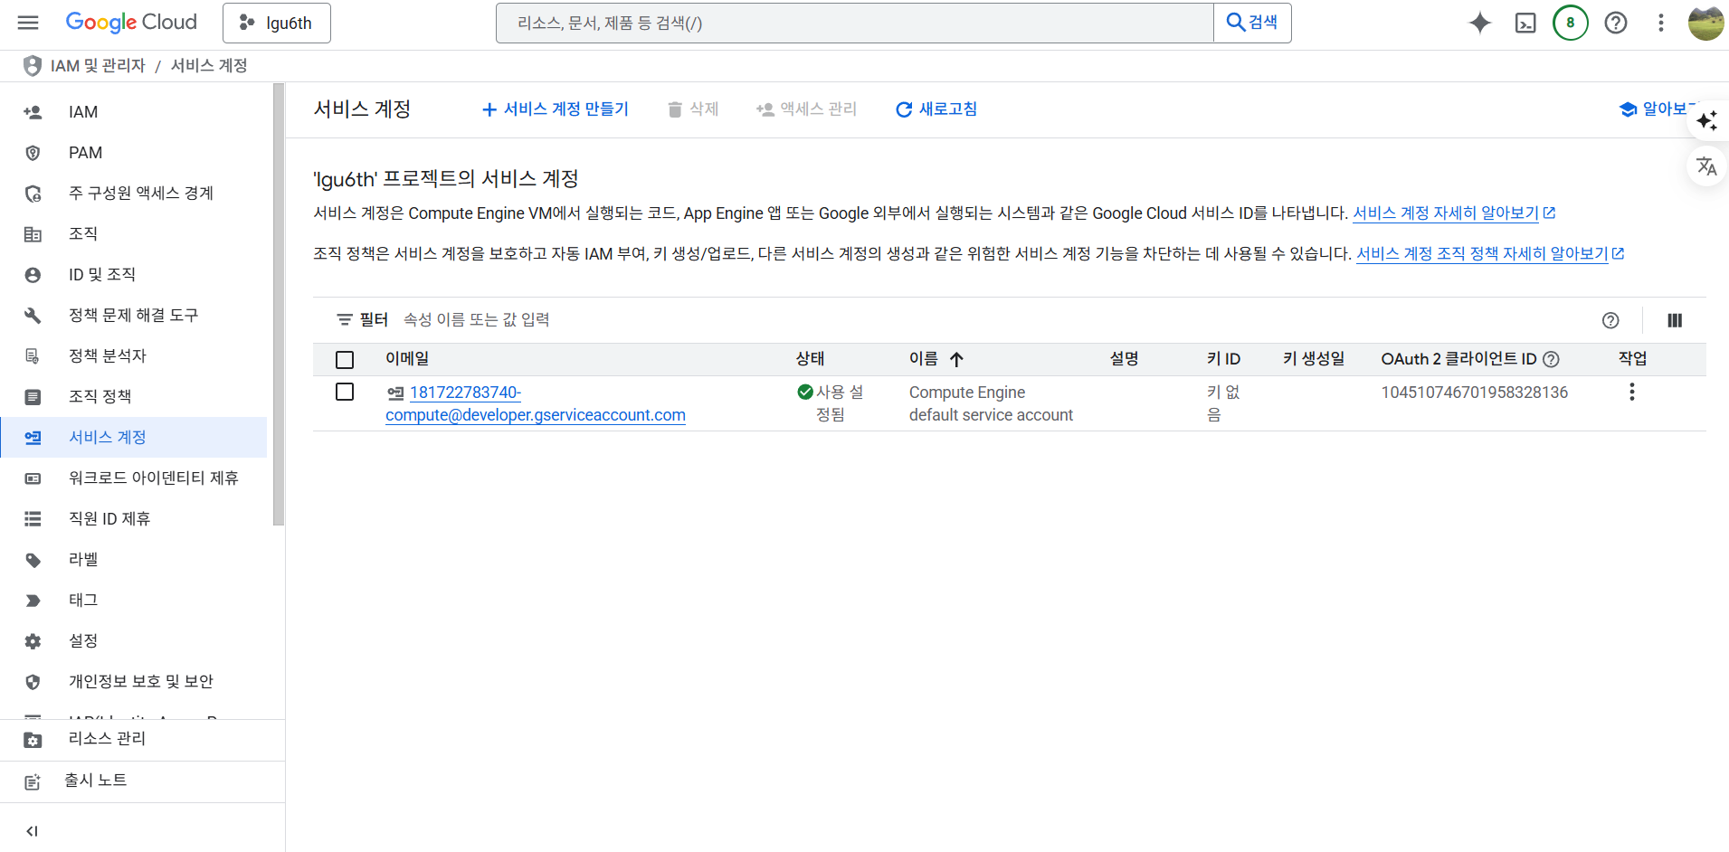Click the gear icon beside 설정
The width and height of the screenshot is (1729, 852).
pos(33,641)
